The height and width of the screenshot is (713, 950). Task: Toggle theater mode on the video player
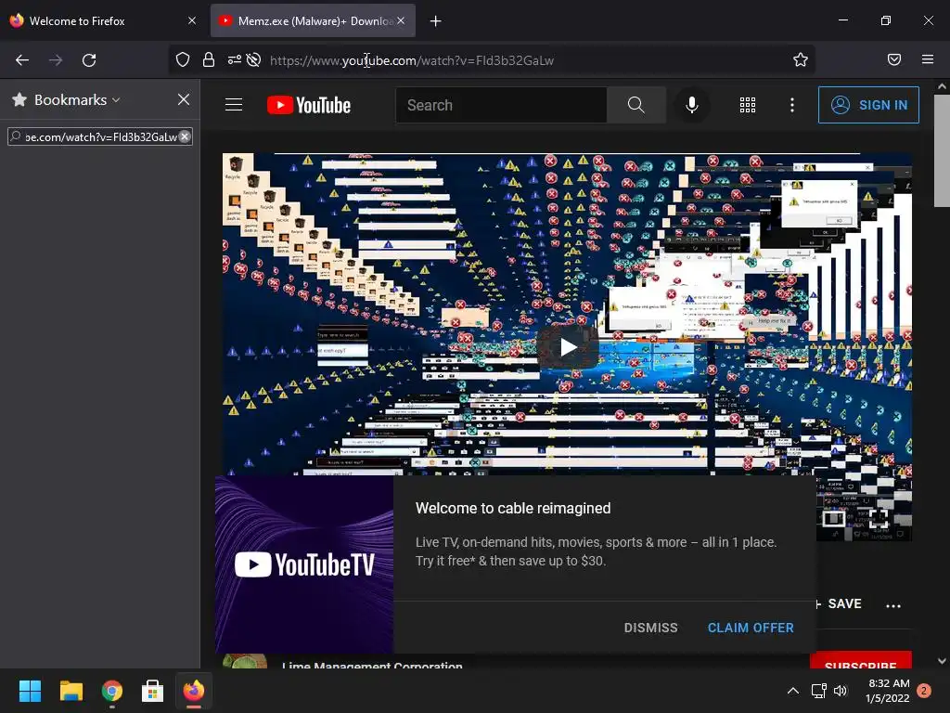pos(832,518)
